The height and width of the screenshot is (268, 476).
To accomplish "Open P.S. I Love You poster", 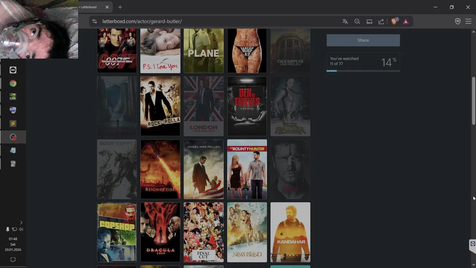I will 160,51.
